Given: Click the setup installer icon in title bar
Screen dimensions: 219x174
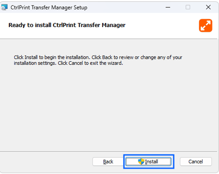Looking at the screenshot, I should (4, 7).
